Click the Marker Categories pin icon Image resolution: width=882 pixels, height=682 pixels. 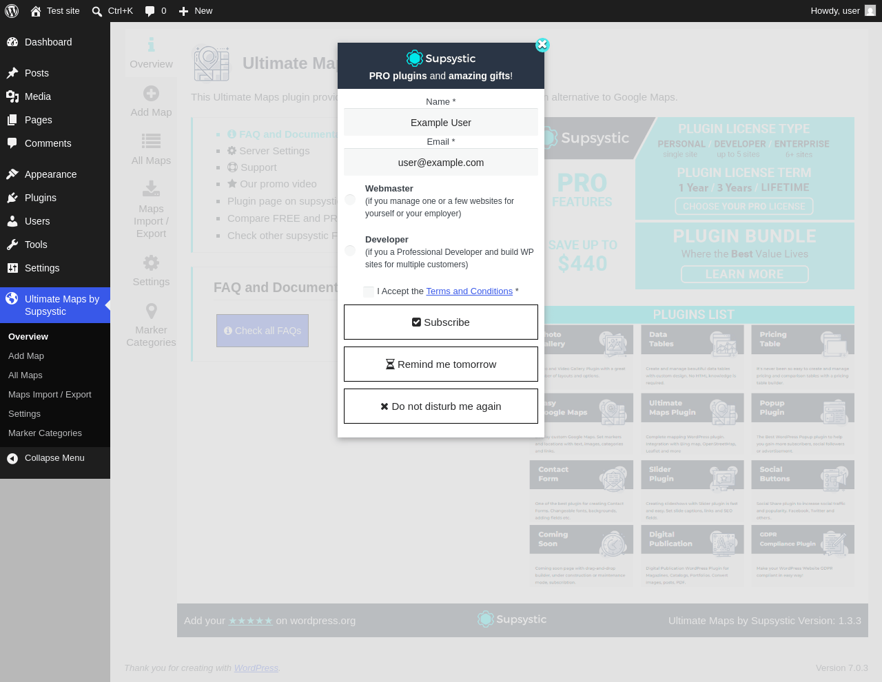[152, 311]
